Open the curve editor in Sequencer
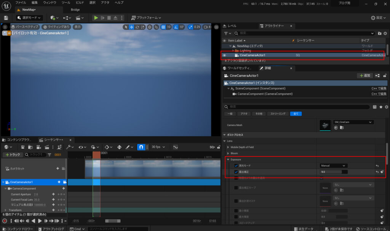Screen dimensions: 390x231 click(176, 147)
